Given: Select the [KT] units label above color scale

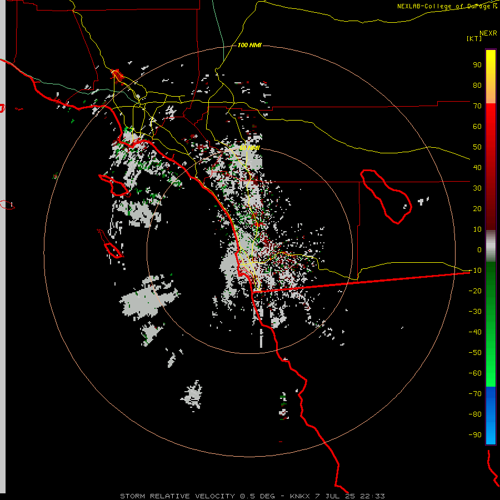Looking at the screenshot, I should tap(474, 38).
